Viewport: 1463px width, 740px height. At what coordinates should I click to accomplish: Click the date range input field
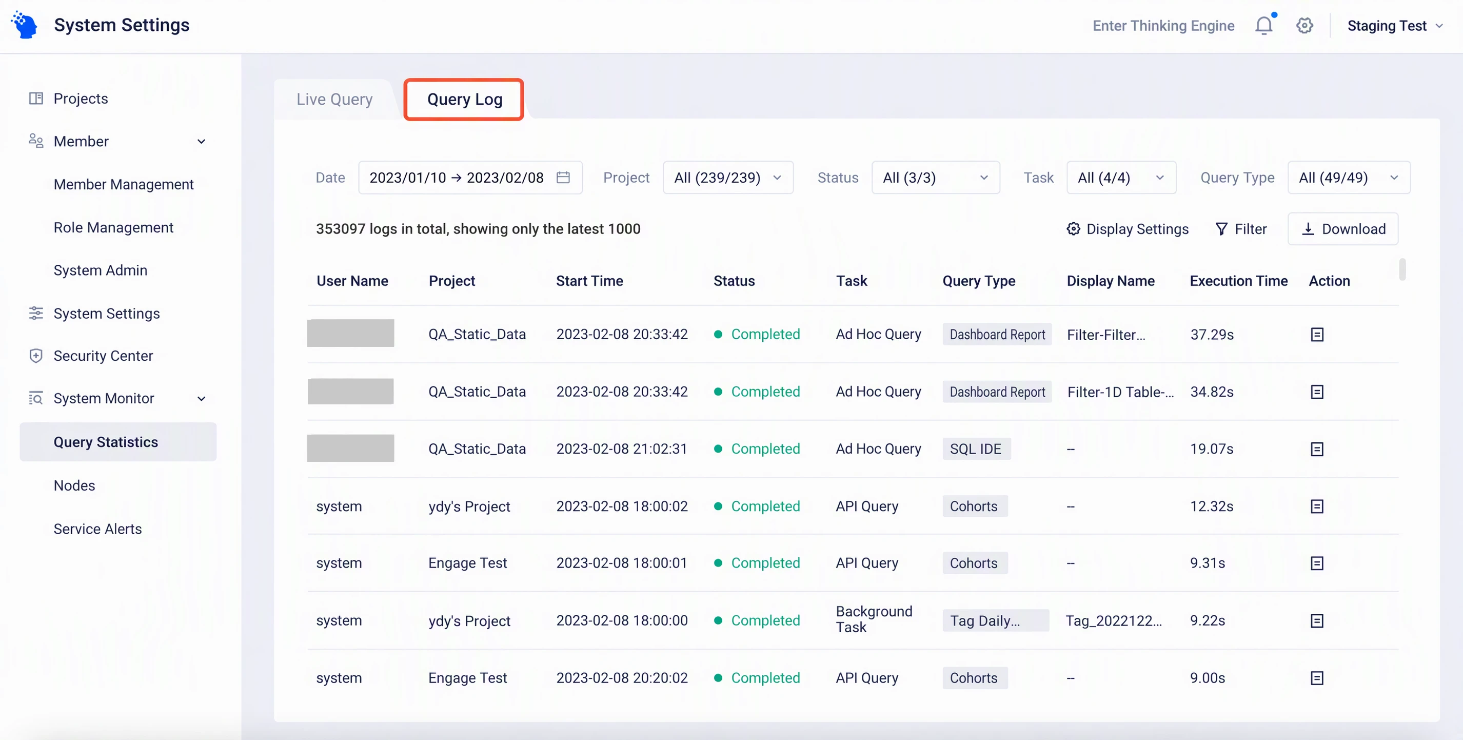click(x=470, y=178)
